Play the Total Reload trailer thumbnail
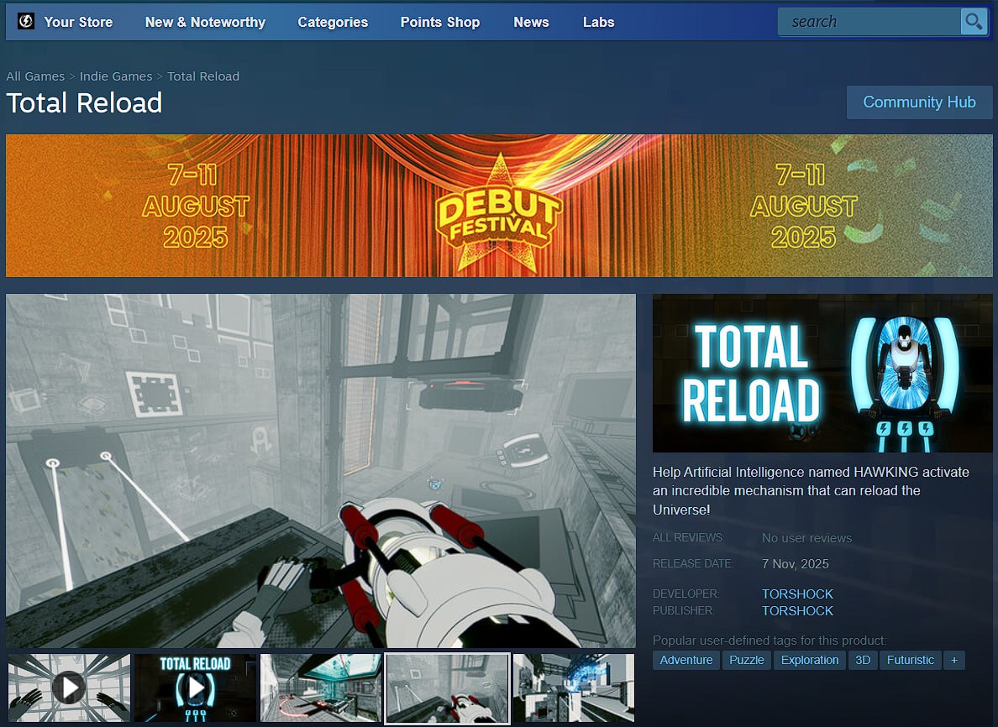 (195, 688)
